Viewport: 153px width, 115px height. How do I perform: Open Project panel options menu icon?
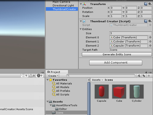(x=150, y=72)
